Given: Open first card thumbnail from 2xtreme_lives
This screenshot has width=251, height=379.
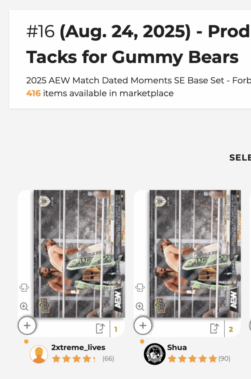Looking at the screenshot, I should [x=79, y=254].
